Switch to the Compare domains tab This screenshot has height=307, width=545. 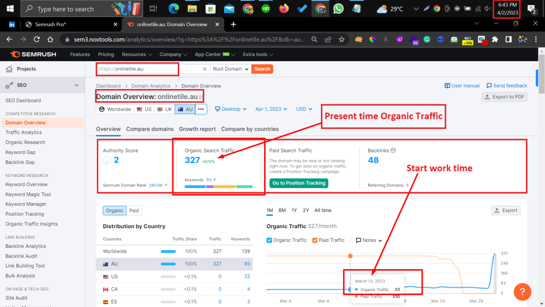[150, 129]
